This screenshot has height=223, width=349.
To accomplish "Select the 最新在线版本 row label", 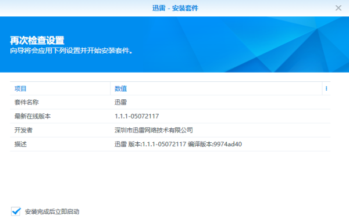I will pyautogui.click(x=33, y=116).
